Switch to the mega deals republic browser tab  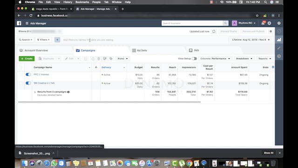(52, 9)
